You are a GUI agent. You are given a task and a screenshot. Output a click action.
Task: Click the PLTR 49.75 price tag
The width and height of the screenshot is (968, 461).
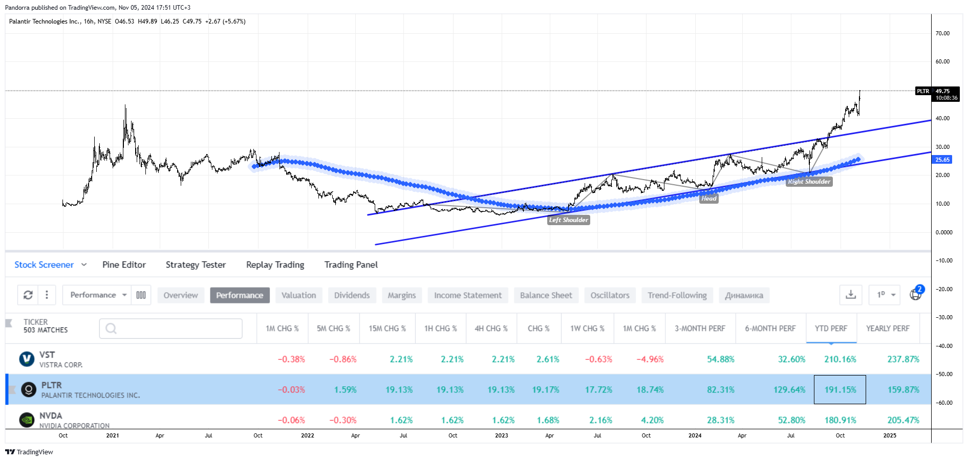tap(937, 94)
